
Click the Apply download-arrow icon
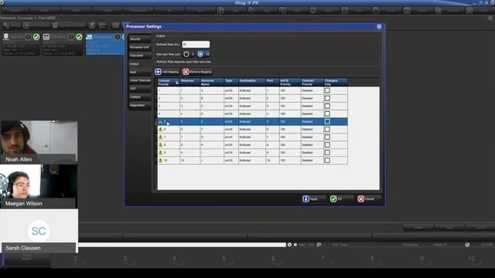tap(306, 199)
